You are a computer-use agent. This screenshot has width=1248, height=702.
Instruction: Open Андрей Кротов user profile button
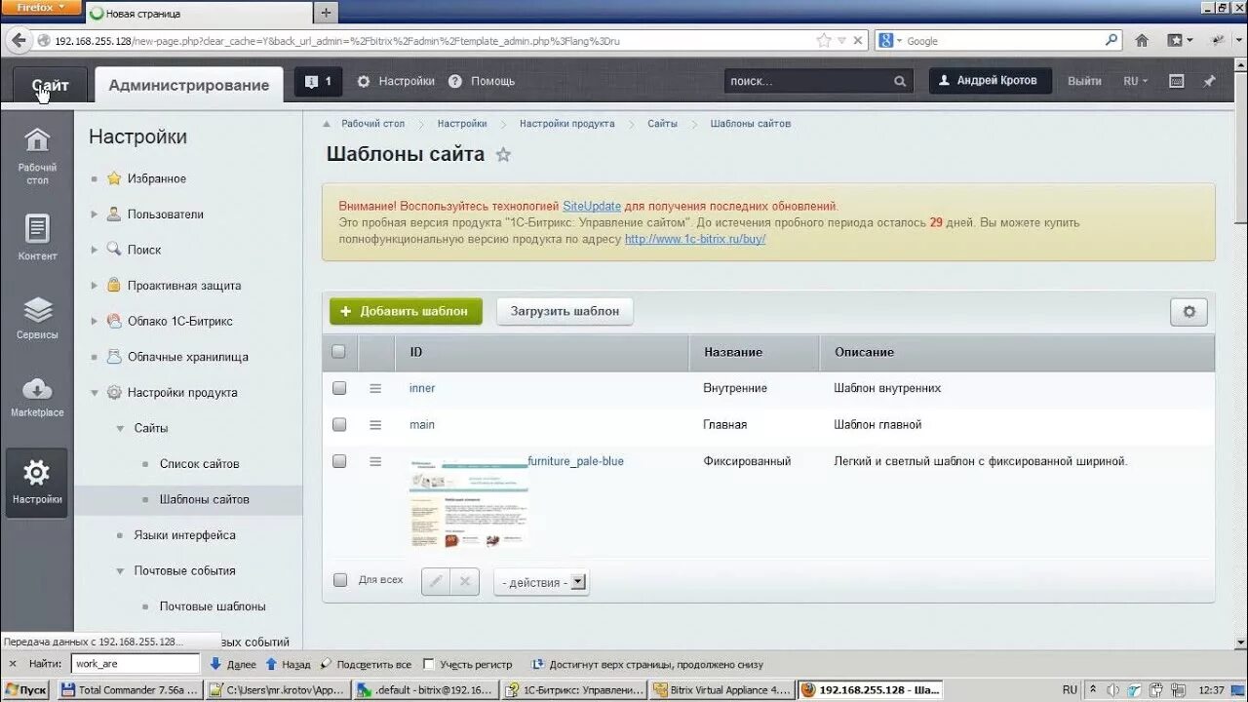click(990, 80)
